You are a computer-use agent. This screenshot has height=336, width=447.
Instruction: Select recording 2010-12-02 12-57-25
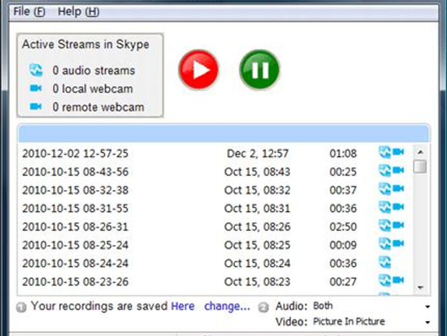[x=216, y=154]
